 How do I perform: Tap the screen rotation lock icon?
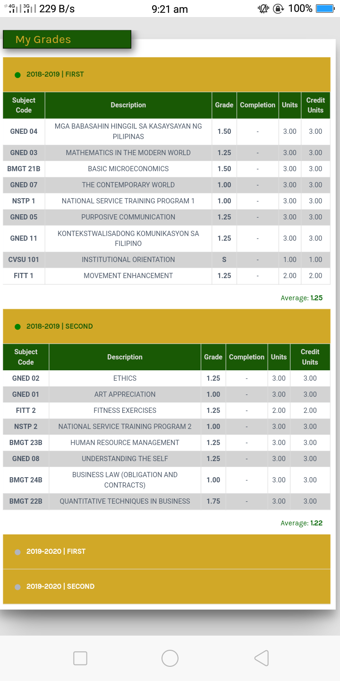(278, 9)
